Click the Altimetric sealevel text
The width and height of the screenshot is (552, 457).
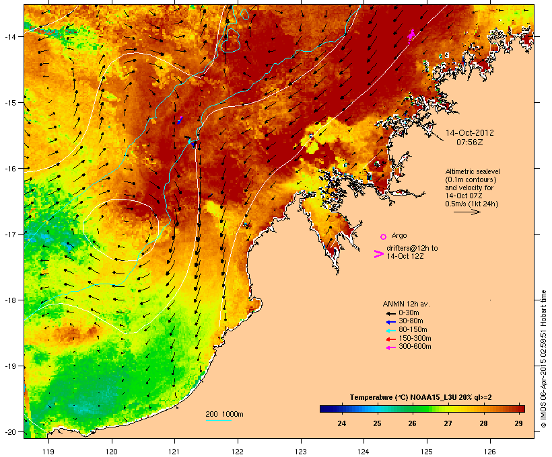pyautogui.click(x=473, y=171)
